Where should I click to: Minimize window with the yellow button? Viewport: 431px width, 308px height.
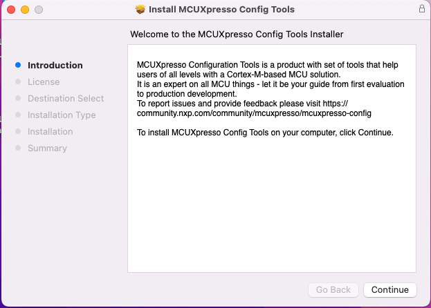point(25,10)
